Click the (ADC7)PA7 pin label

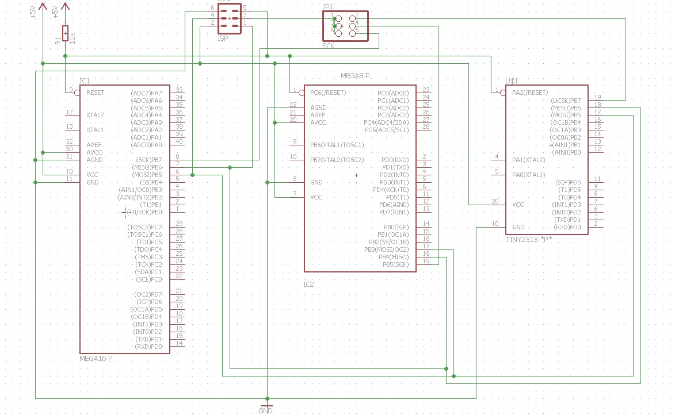pos(146,93)
